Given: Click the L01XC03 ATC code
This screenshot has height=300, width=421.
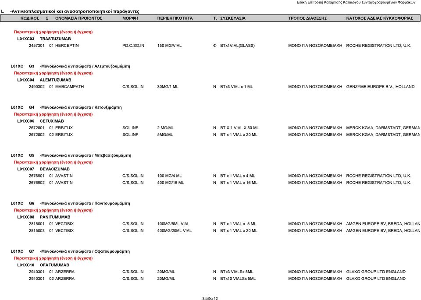Looking at the screenshot, I should (x=26, y=39).
